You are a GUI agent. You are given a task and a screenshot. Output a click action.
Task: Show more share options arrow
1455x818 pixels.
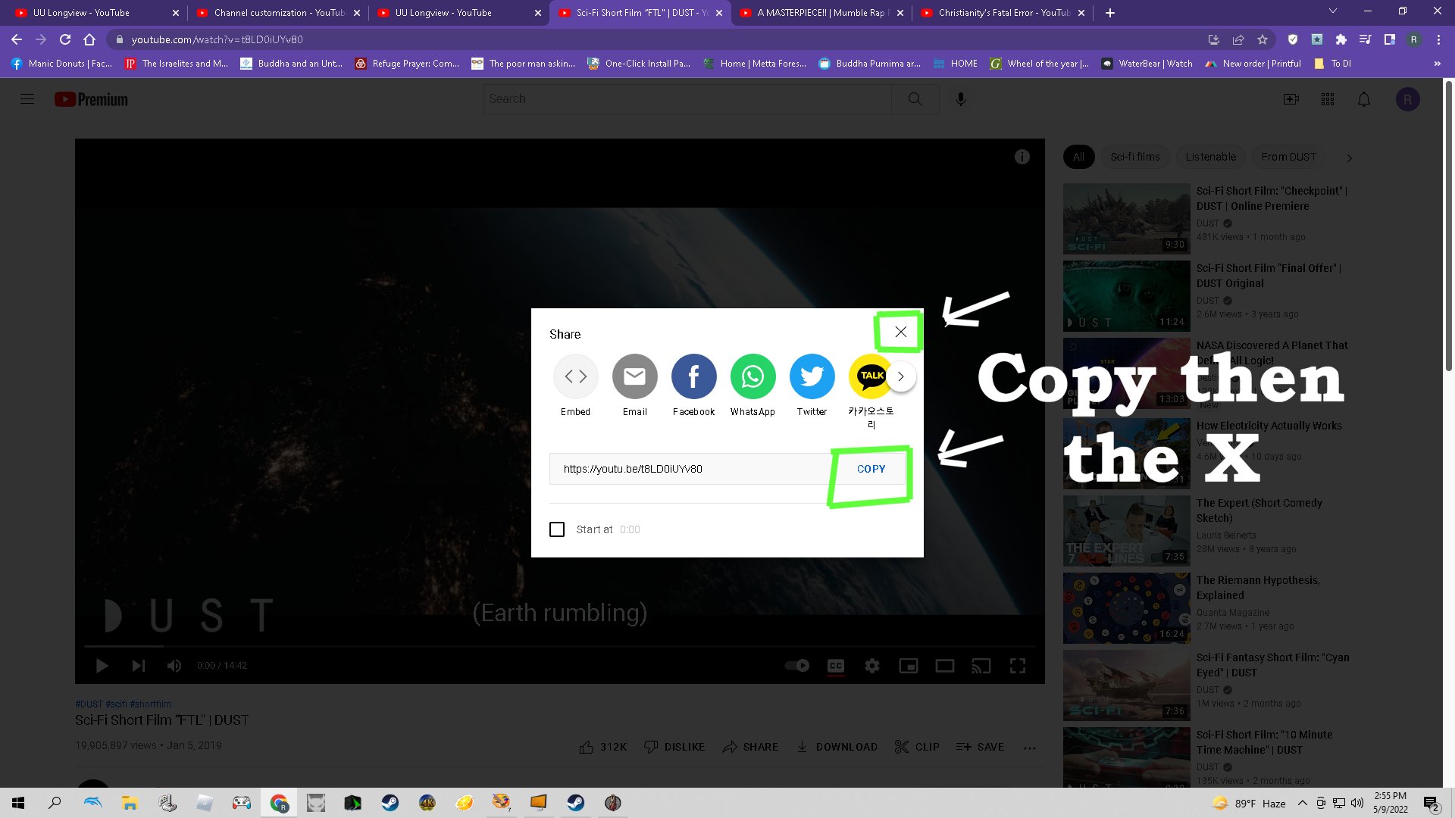click(901, 376)
